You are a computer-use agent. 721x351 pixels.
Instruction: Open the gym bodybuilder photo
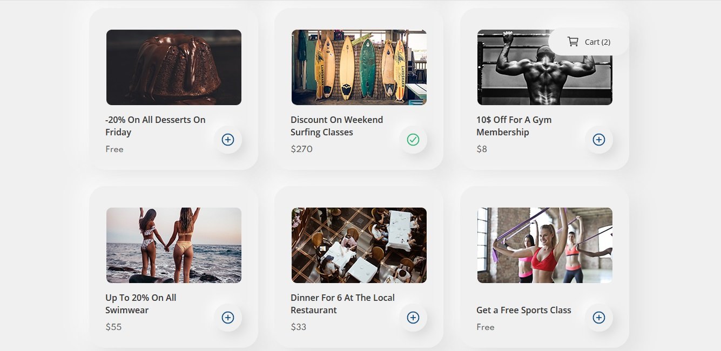tap(545, 67)
